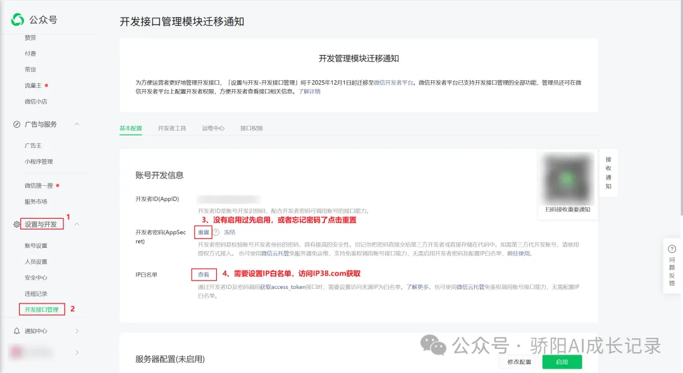Click the blurred QR code image

click(567, 178)
